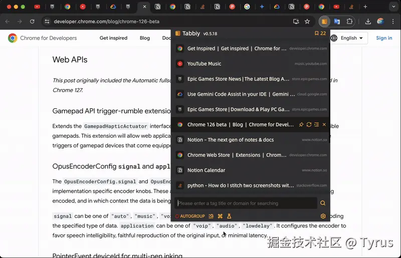Go back to the previous page
The image size is (401, 258).
tap(7, 22)
